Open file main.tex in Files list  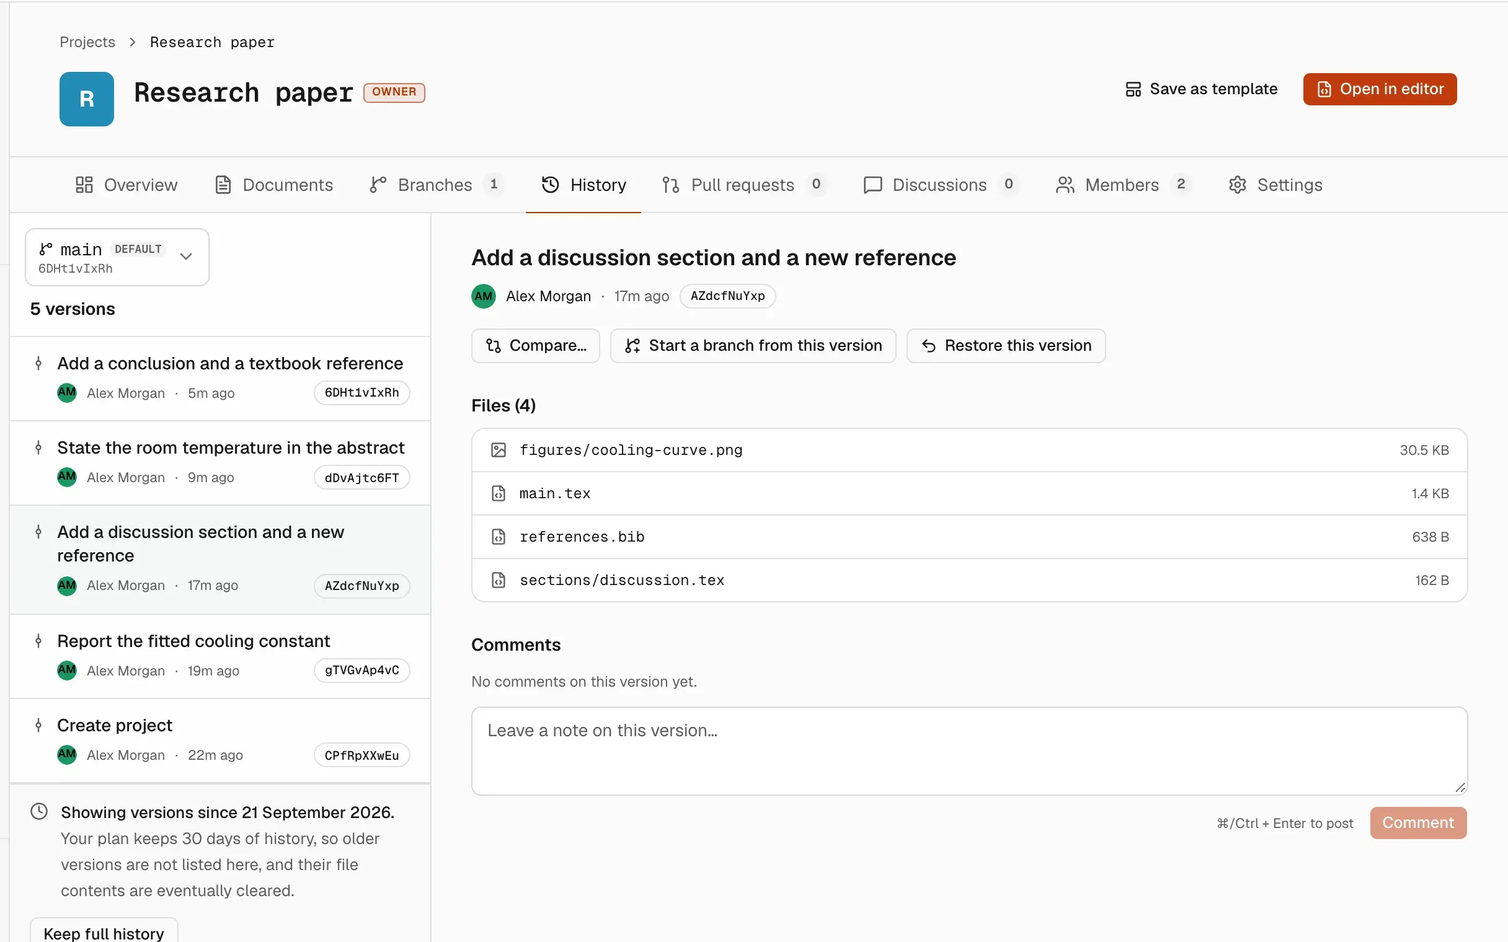pos(969,493)
